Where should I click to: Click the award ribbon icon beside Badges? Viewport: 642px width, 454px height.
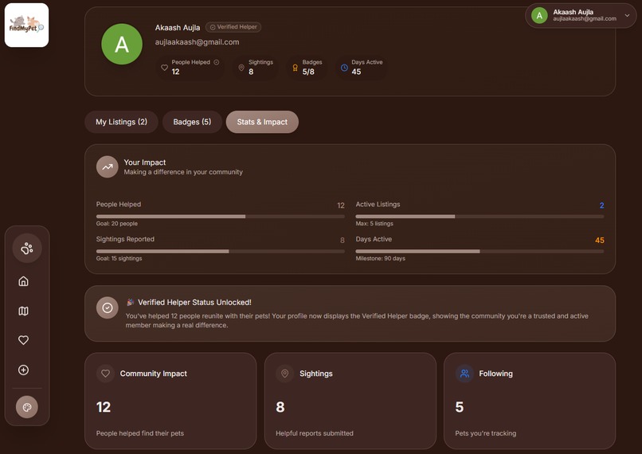tap(296, 68)
